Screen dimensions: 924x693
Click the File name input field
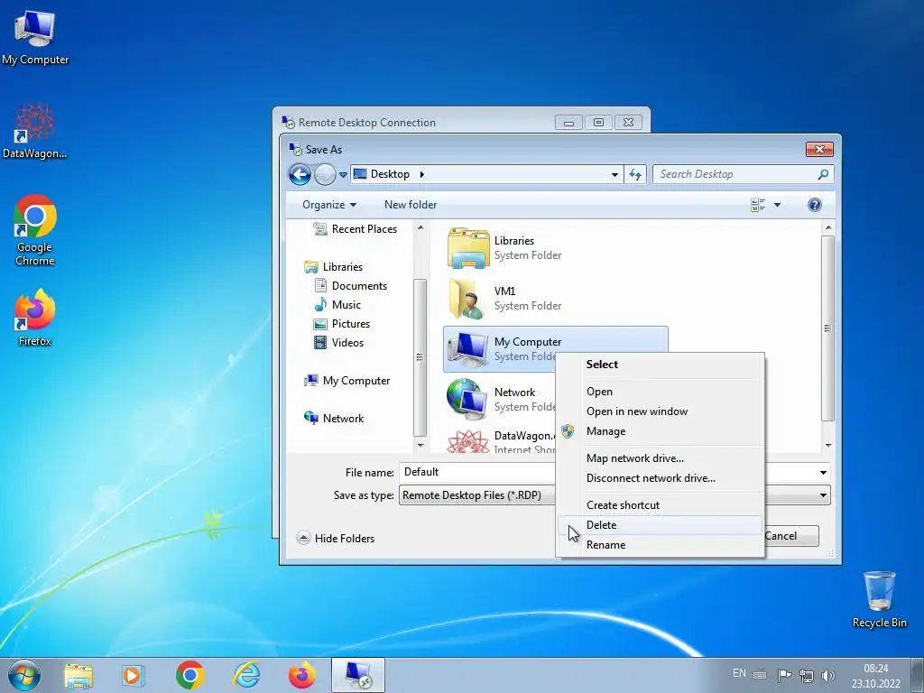click(x=477, y=473)
